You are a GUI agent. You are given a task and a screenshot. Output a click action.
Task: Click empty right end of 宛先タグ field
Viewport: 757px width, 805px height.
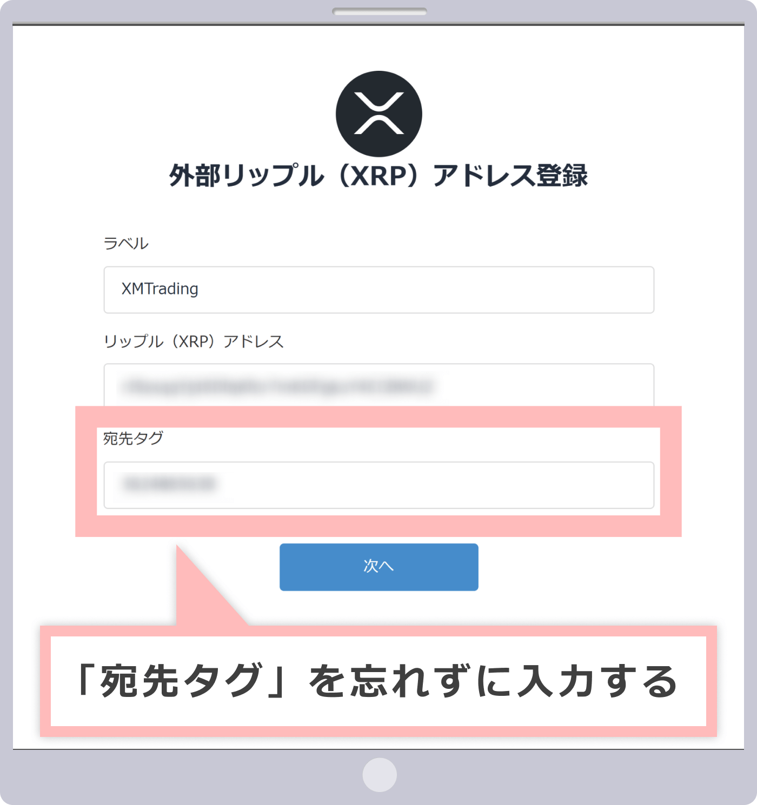click(595, 485)
